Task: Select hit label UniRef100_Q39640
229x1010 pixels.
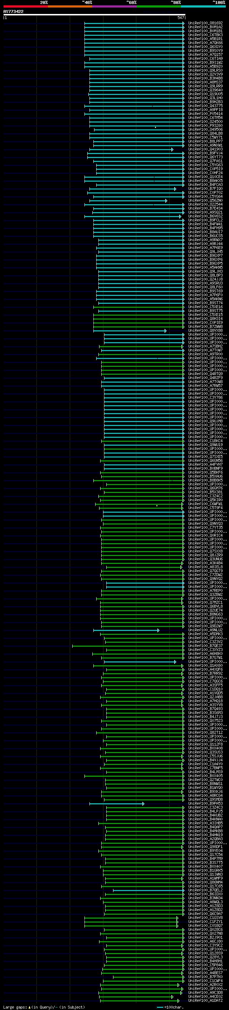Action: click(205, 90)
